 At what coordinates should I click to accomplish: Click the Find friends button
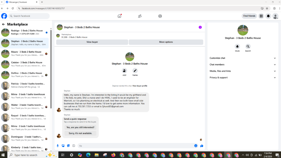tap(249, 16)
